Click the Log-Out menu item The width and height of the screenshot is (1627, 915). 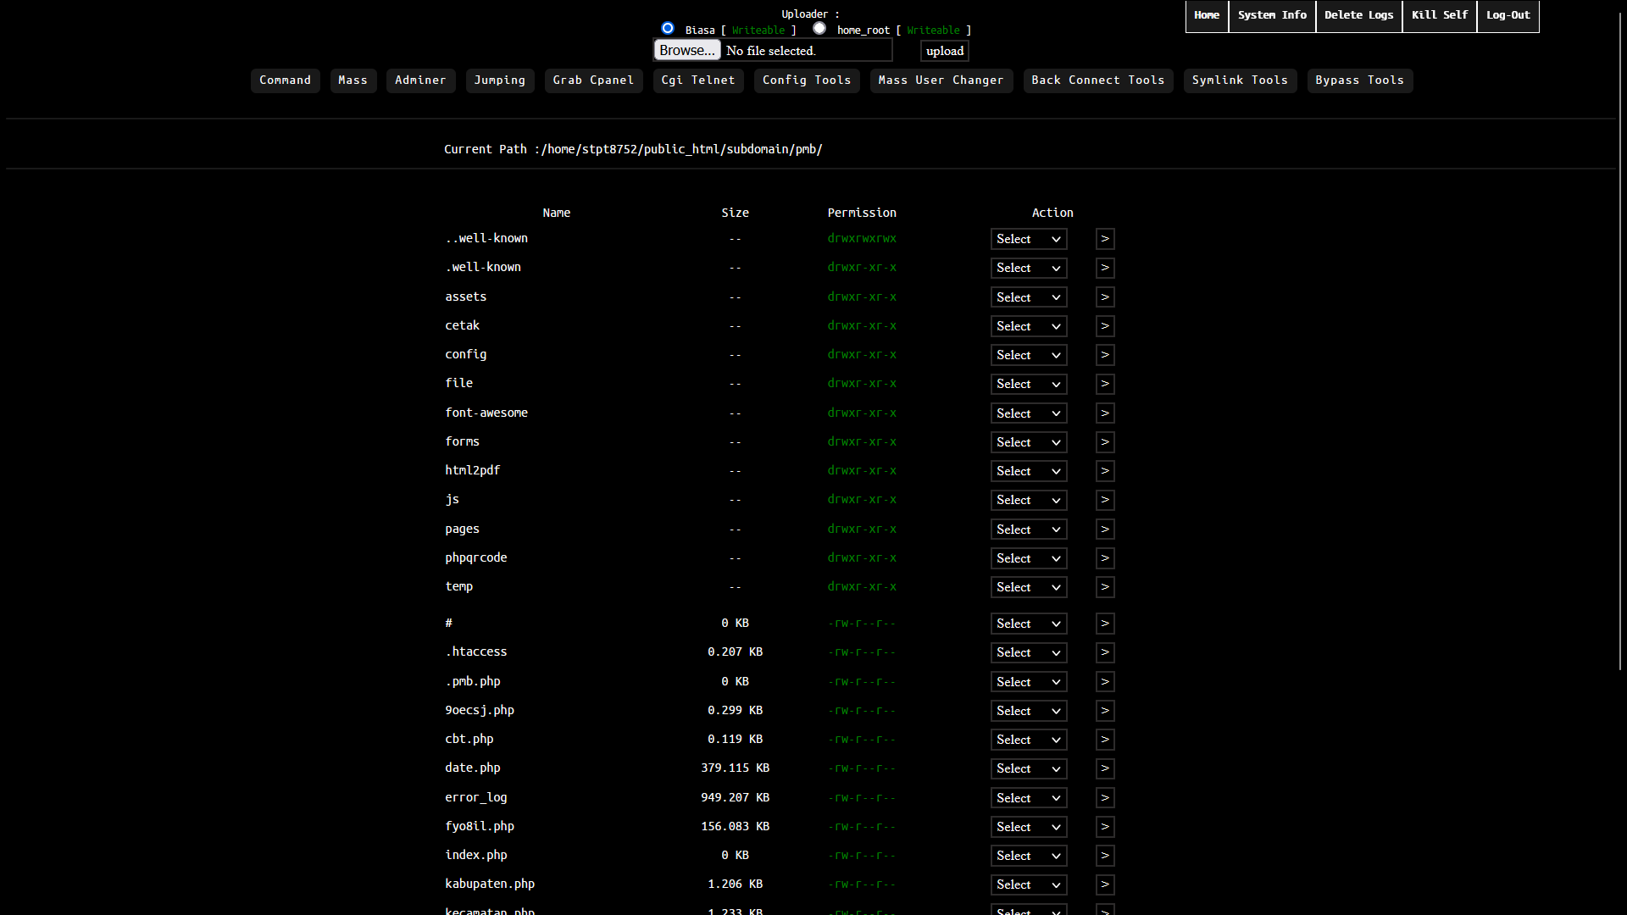[1508, 16]
